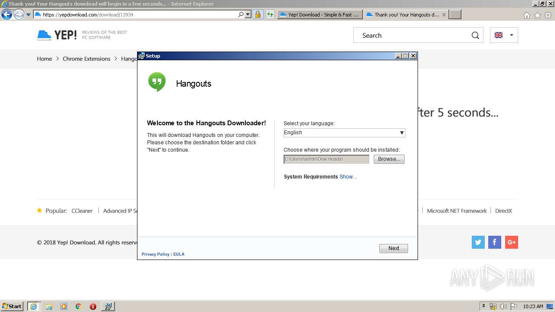The width and height of the screenshot is (555, 312).
Task: Click the Google Plus share icon
Action: (x=512, y=242)
